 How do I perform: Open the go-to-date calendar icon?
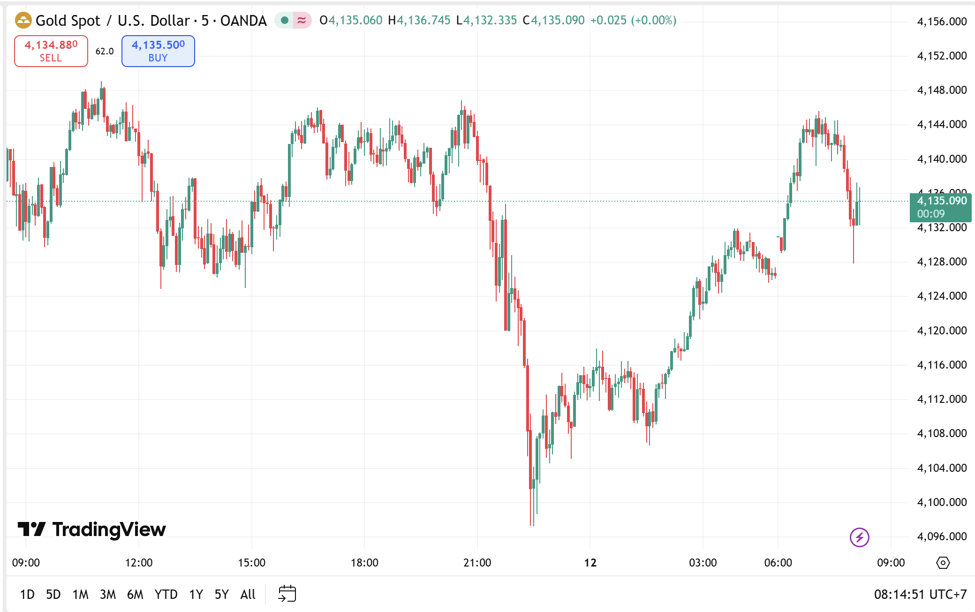[287, 594]
